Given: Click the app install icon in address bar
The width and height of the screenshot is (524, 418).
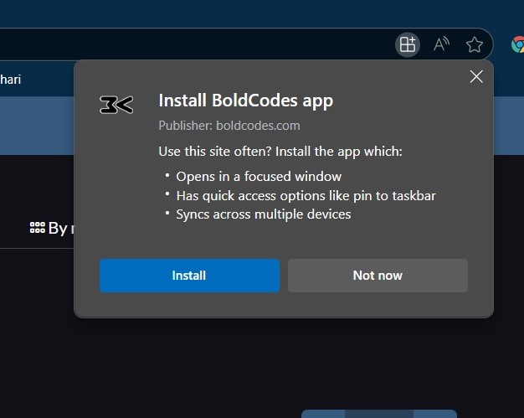Looking at the screenshot, I should [x=408, y=44].
